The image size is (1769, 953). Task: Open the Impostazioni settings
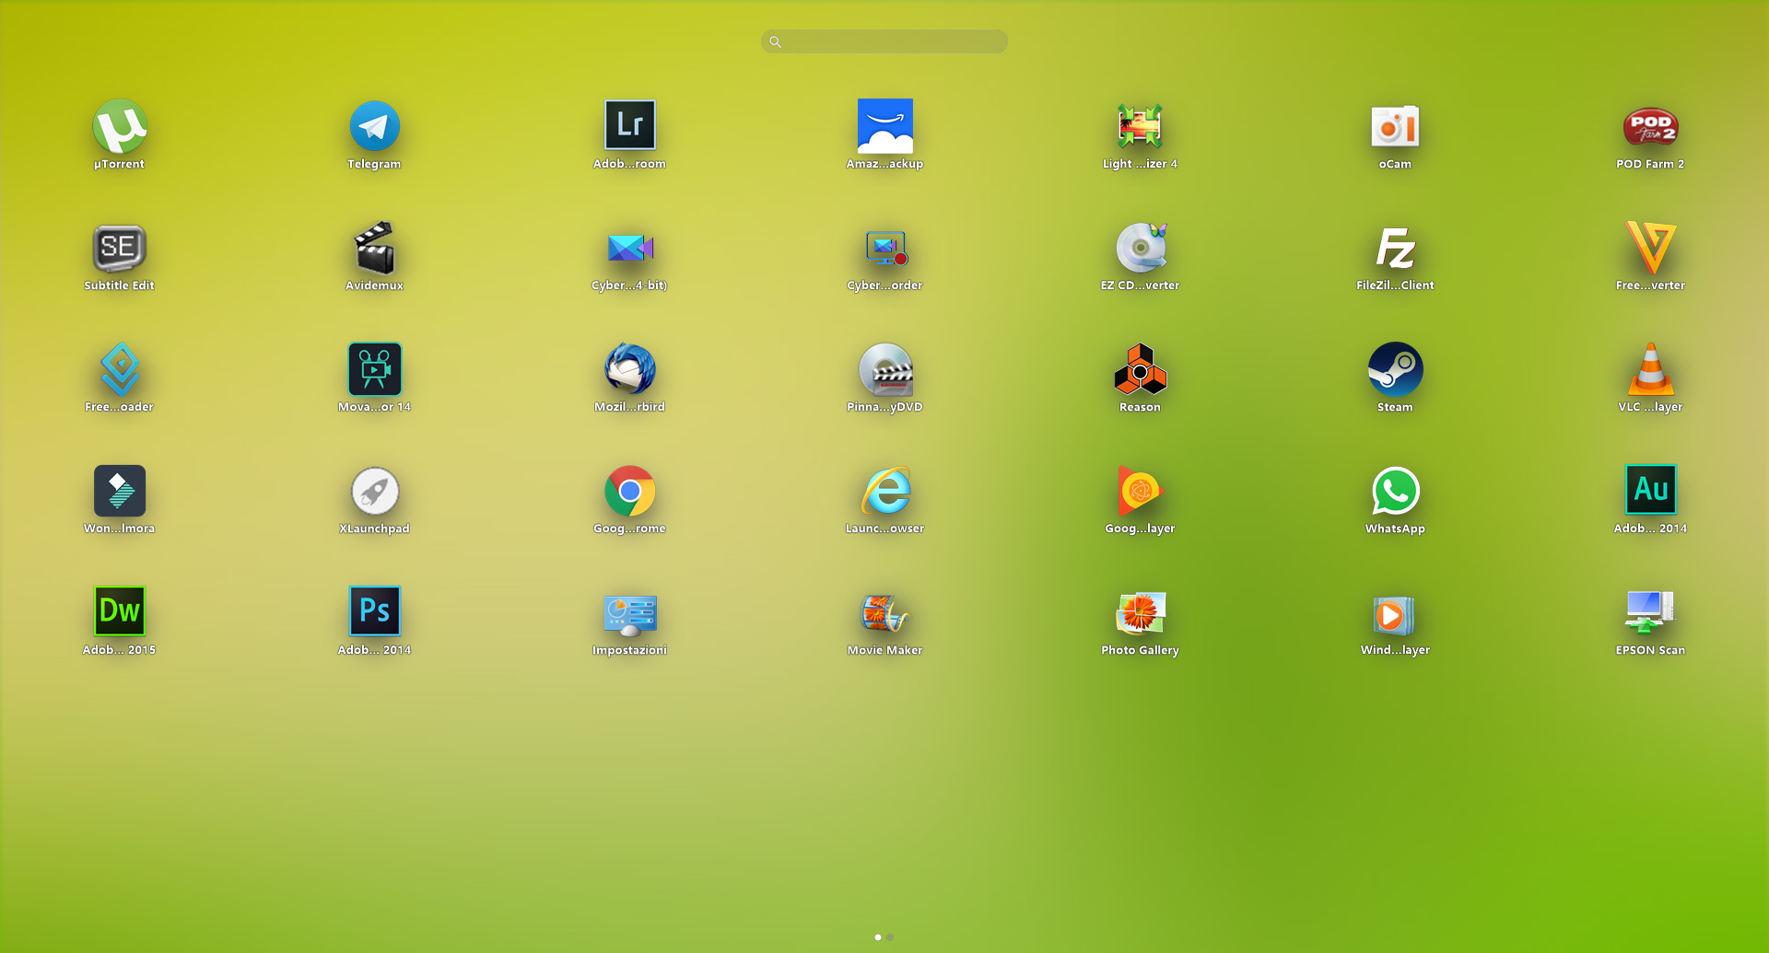click(629, 615)
